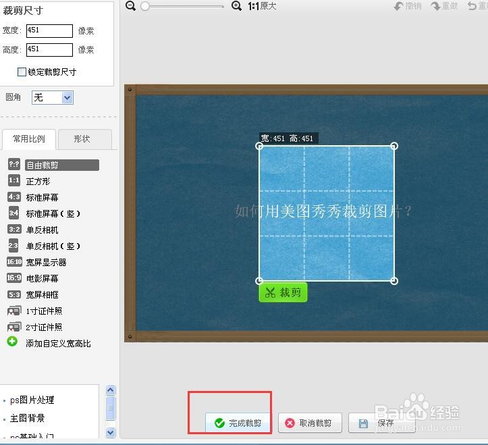Choose the 标准屏幕 ratio label
488x445 pixels.
click(42, 197)
